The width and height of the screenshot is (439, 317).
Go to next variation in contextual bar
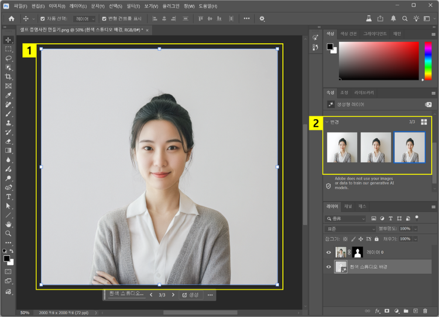173,295
